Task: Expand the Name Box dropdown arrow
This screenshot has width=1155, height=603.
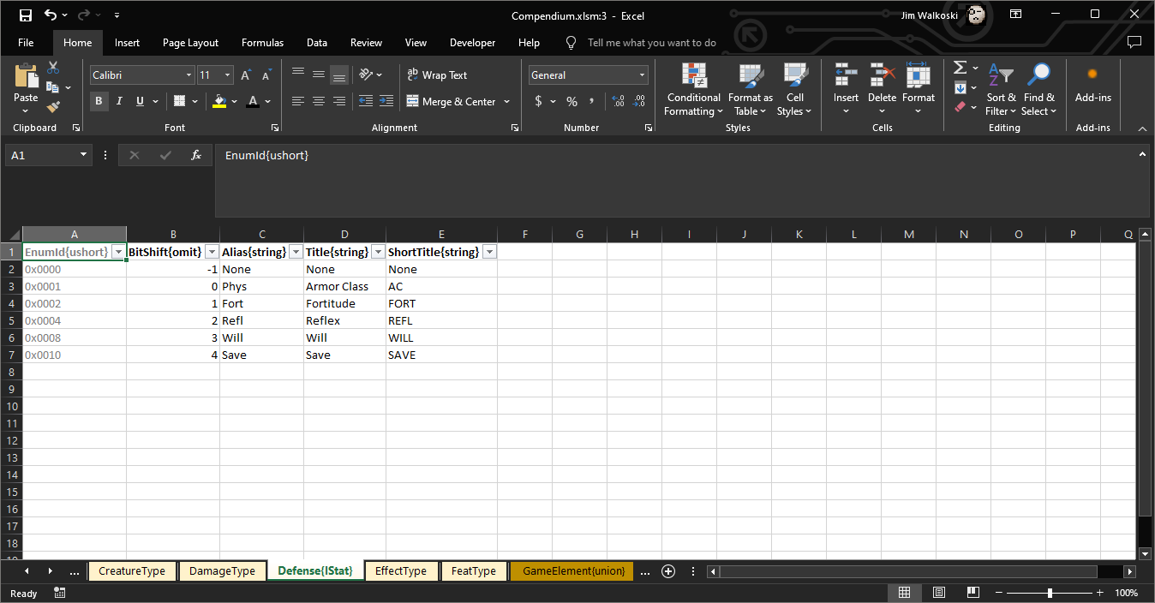Action: pyautogui.click(x=83, y=155)
